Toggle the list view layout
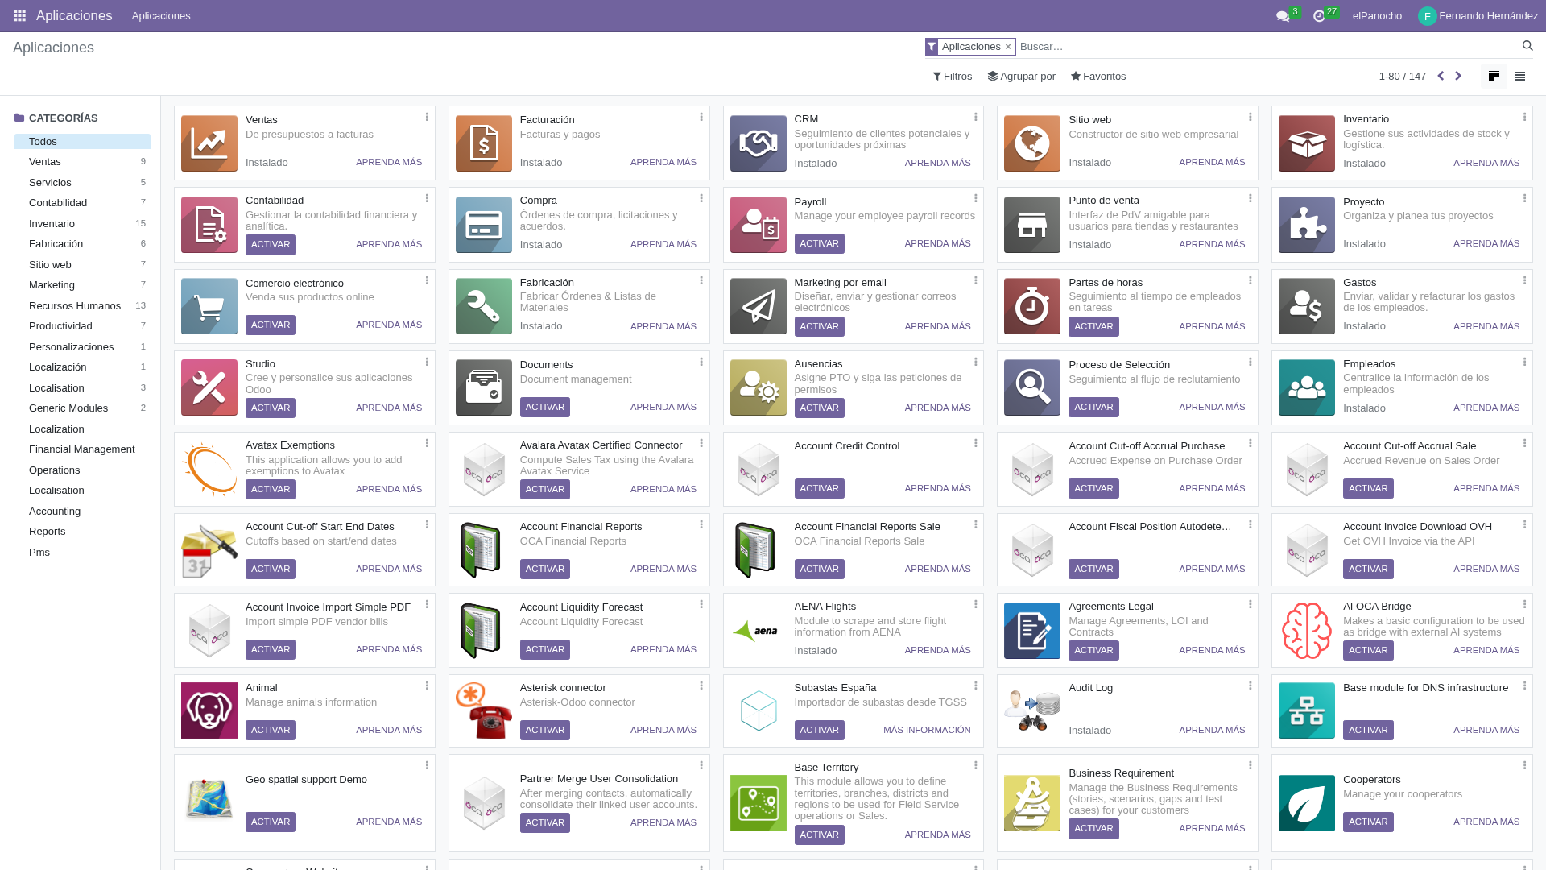This screenshot has width=1546, height=870. click(1519, 76)
